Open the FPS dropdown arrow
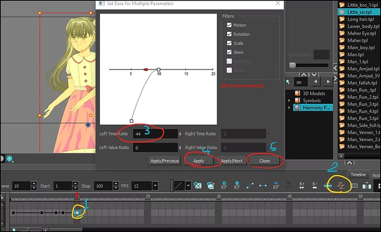 pos(155,186)
